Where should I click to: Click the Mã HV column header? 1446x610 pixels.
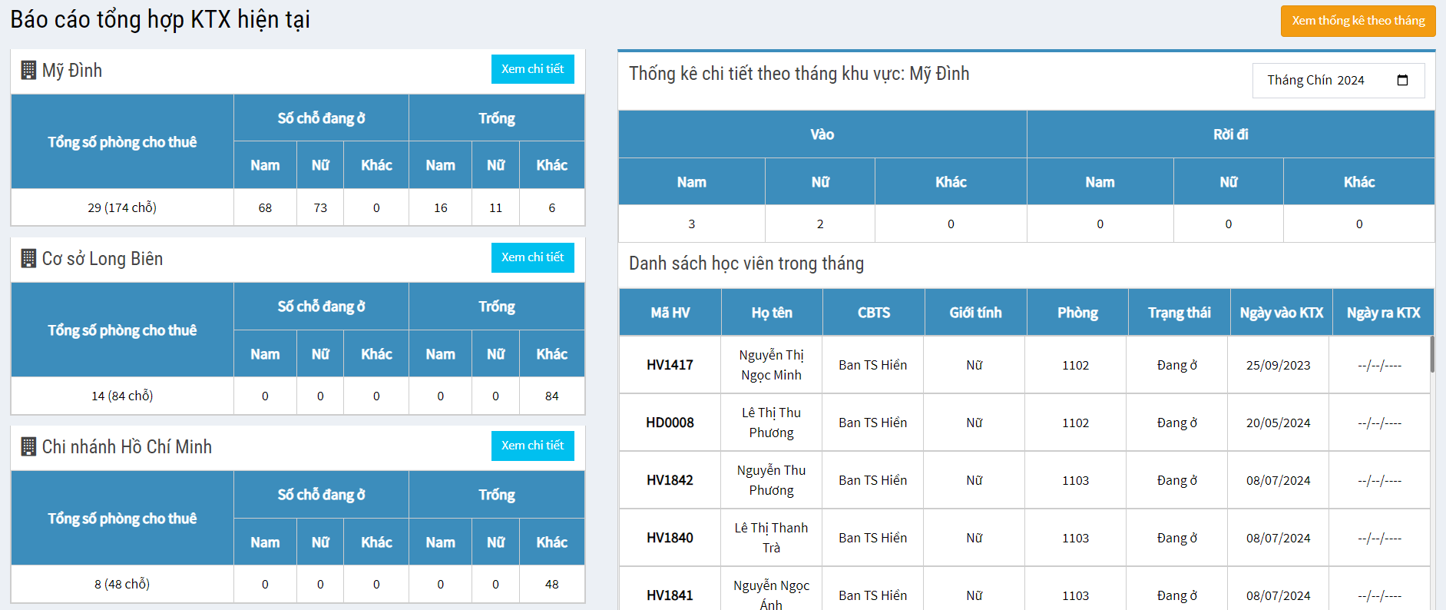coord(670,313)
